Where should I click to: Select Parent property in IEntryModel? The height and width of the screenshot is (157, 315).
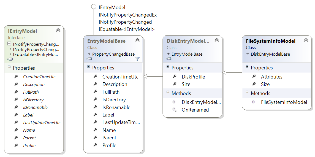[x=29, y=138]
